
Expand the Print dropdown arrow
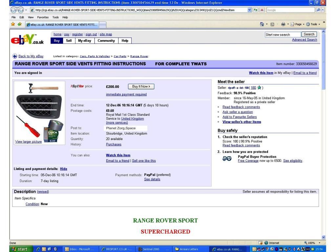tap(288, 24)
